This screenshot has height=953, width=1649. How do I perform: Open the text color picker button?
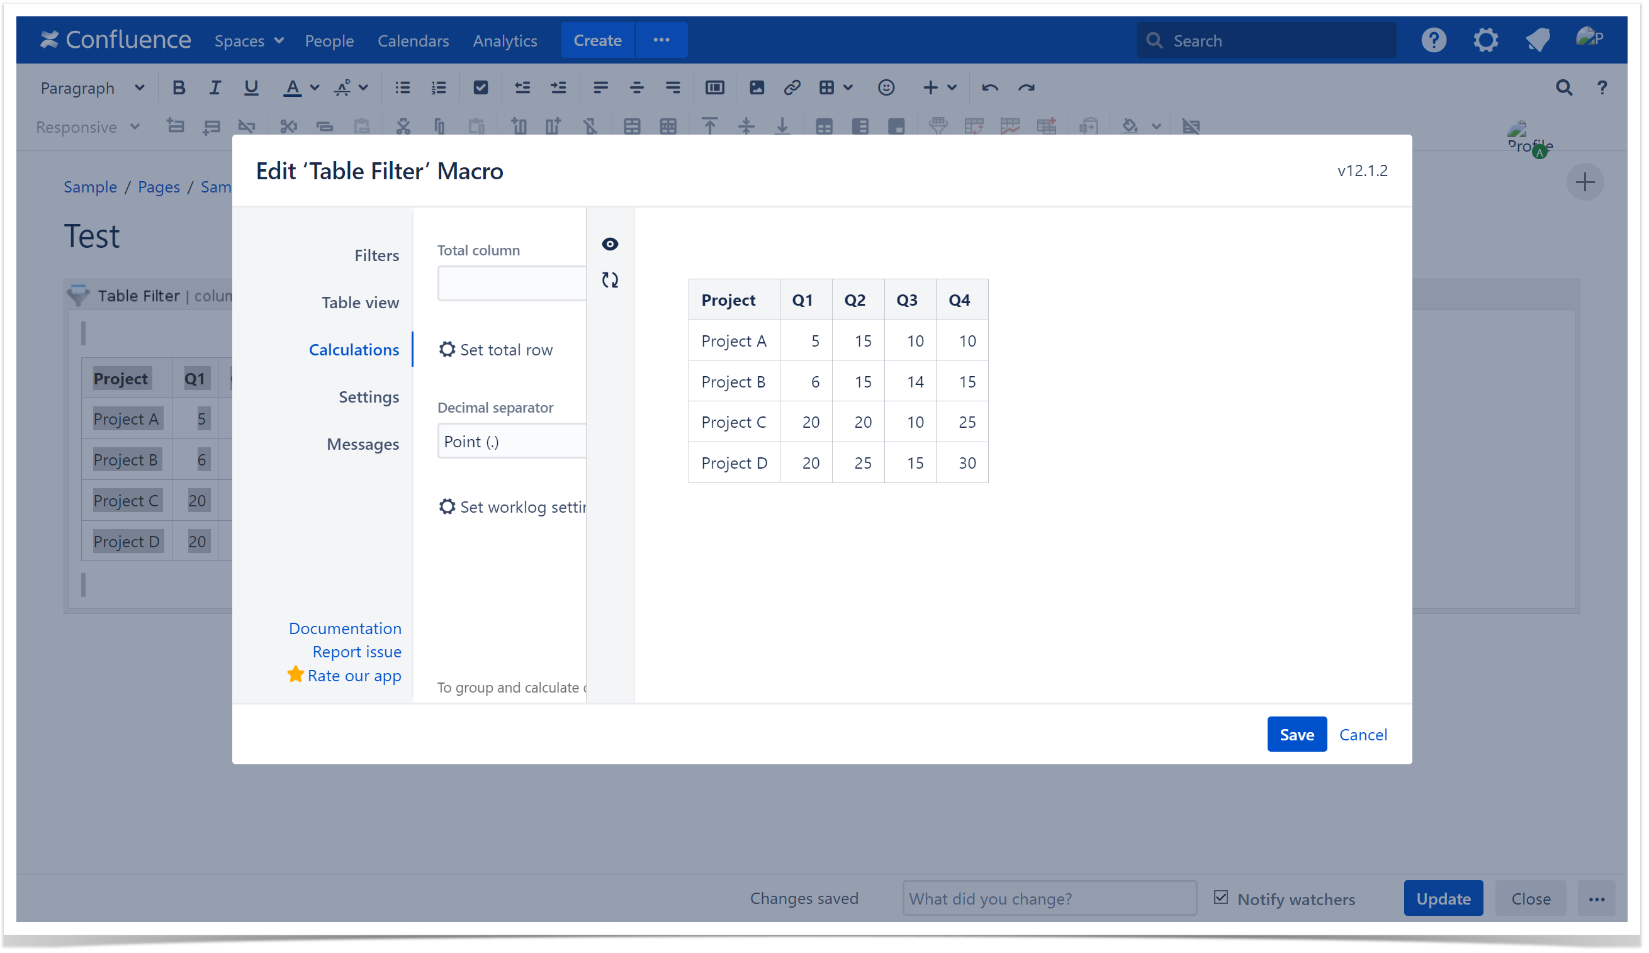[x=293, y=87]
